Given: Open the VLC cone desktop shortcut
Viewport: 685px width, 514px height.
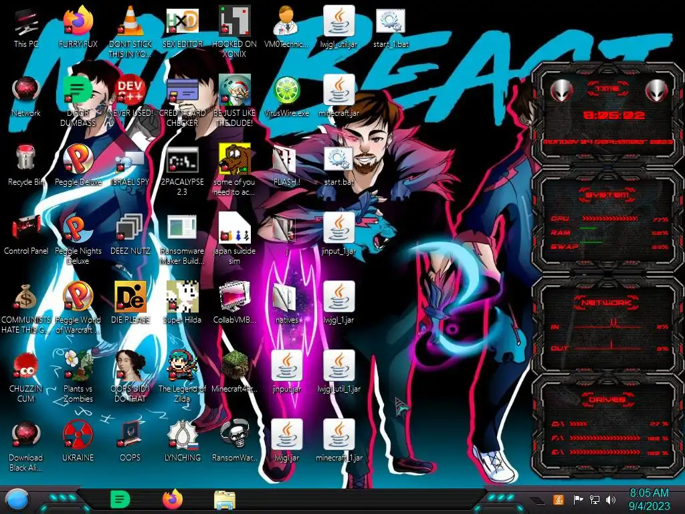Looking at the screenshot, I should [x=130, y=31].
